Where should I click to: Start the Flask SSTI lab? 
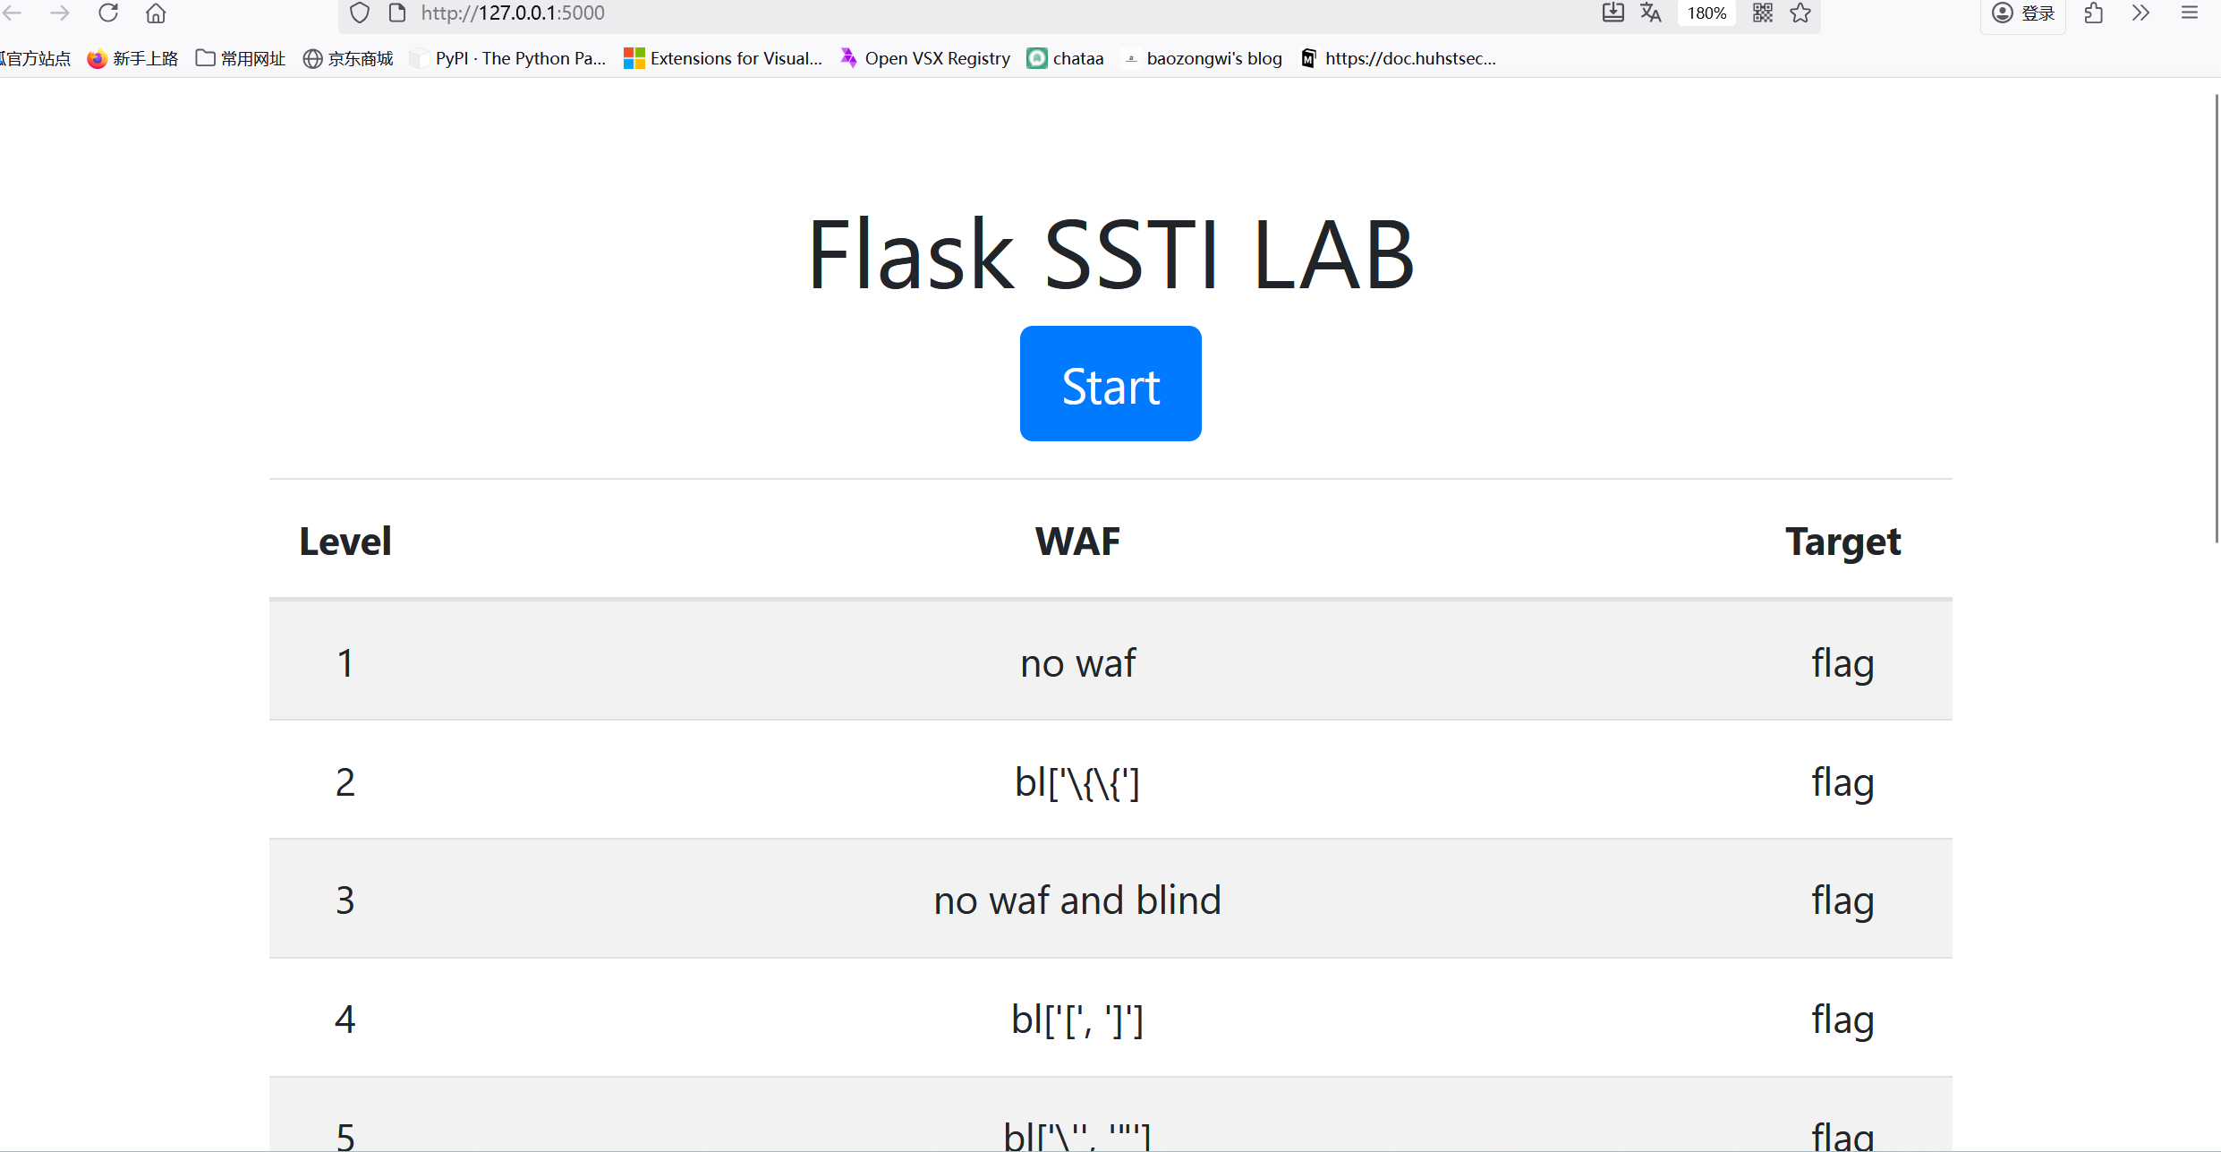(x=1110, y=383)
